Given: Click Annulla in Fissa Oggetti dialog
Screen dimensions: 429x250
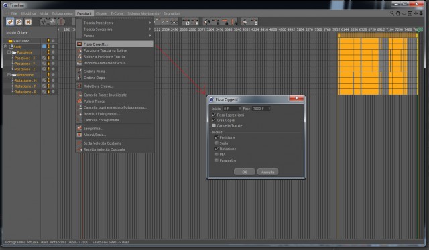Looking at the screenshot, I should (267, 172).
